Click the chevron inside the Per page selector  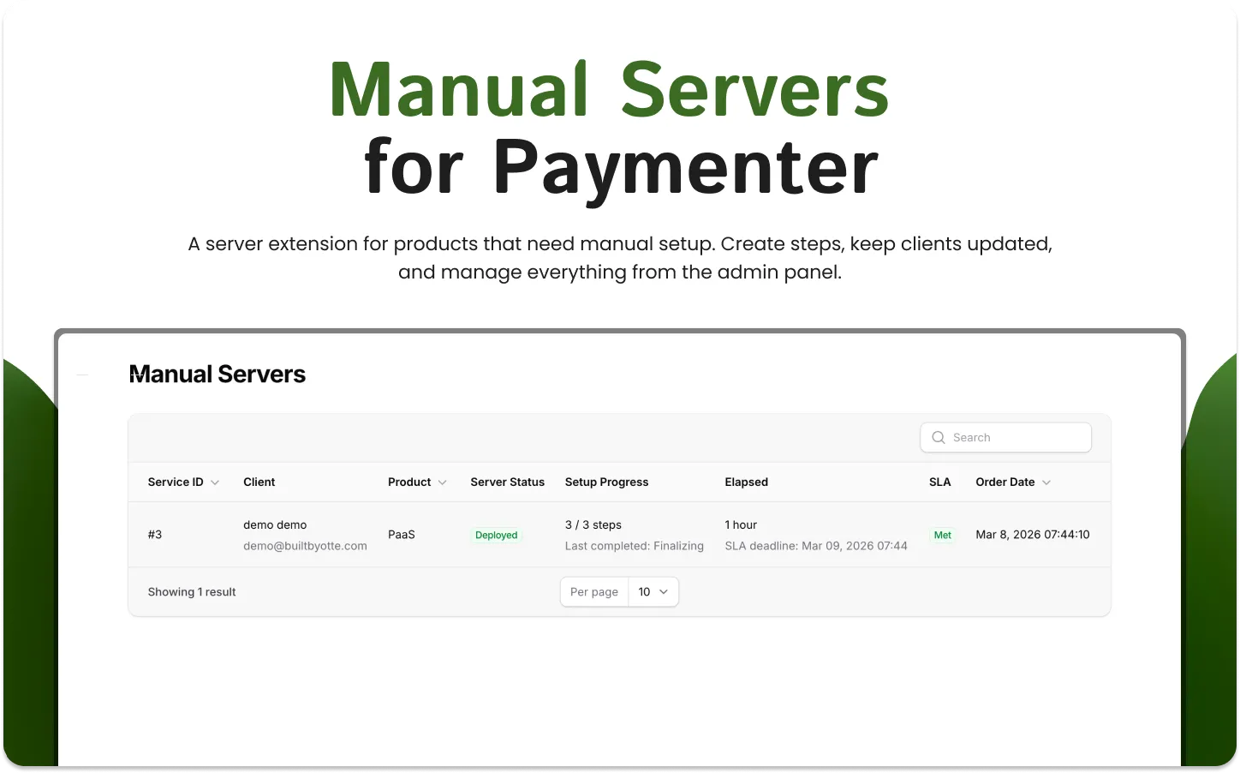point(663,591)
